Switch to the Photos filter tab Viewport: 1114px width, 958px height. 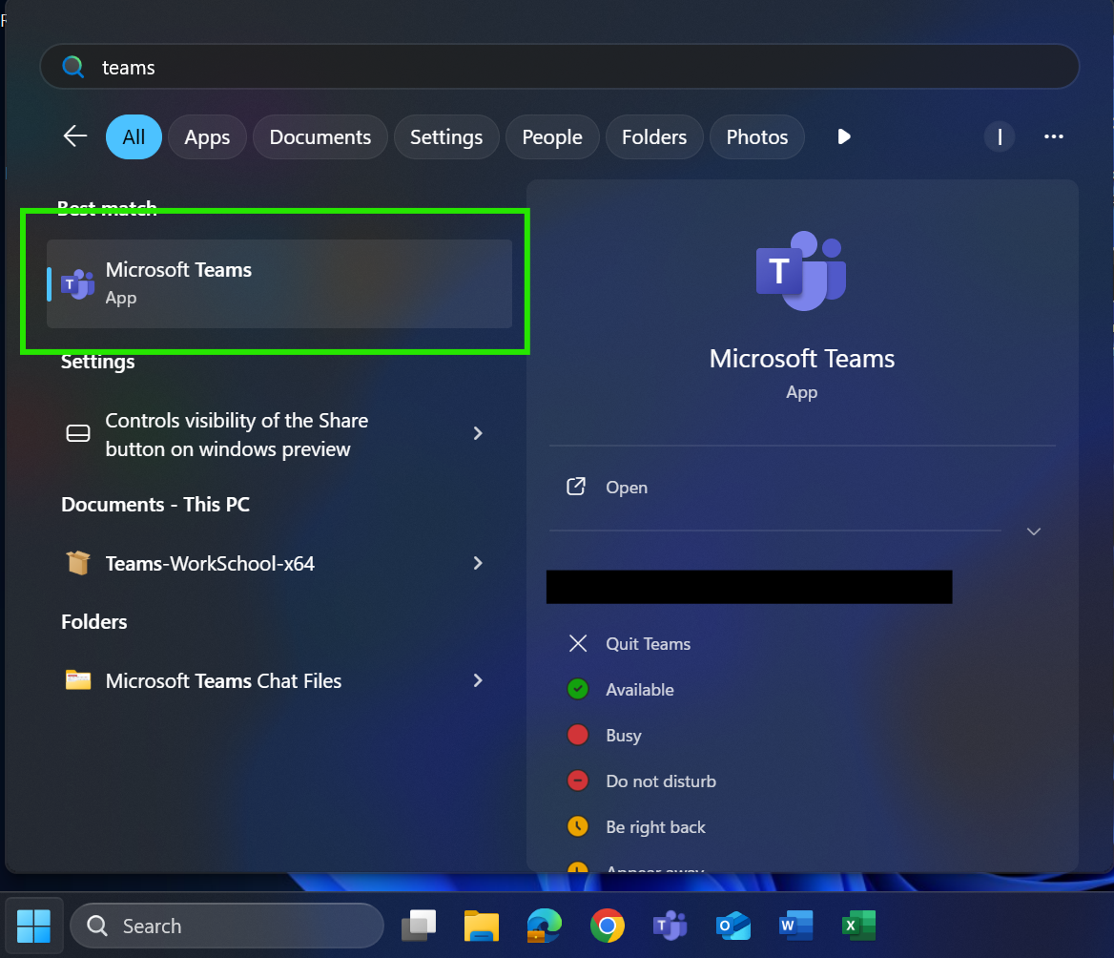point(757,136)
